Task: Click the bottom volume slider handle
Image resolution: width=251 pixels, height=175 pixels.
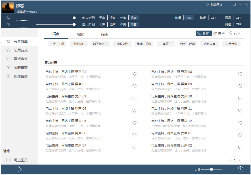Action: (x=211, y=169)
